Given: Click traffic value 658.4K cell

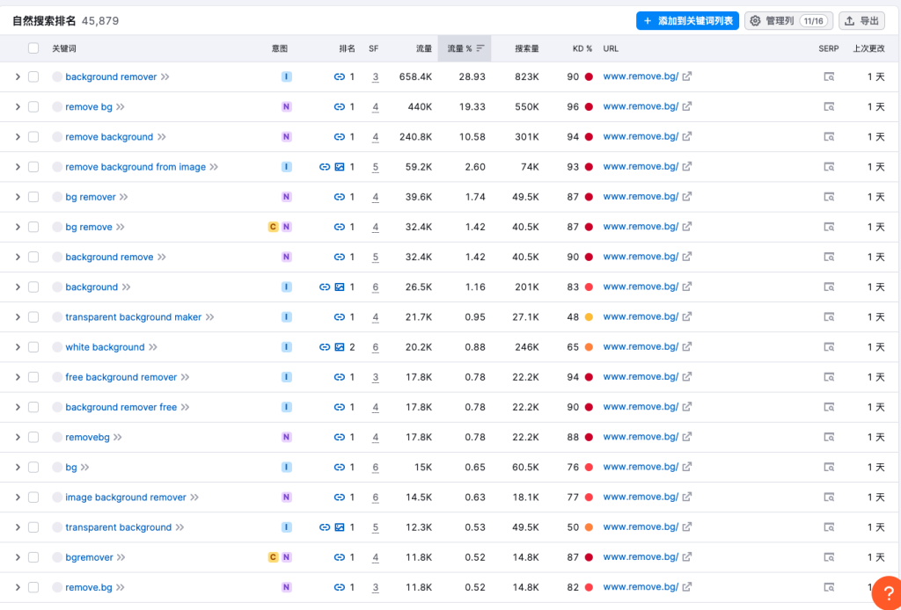Looking at the screenshot, I should tap(415, 76).
